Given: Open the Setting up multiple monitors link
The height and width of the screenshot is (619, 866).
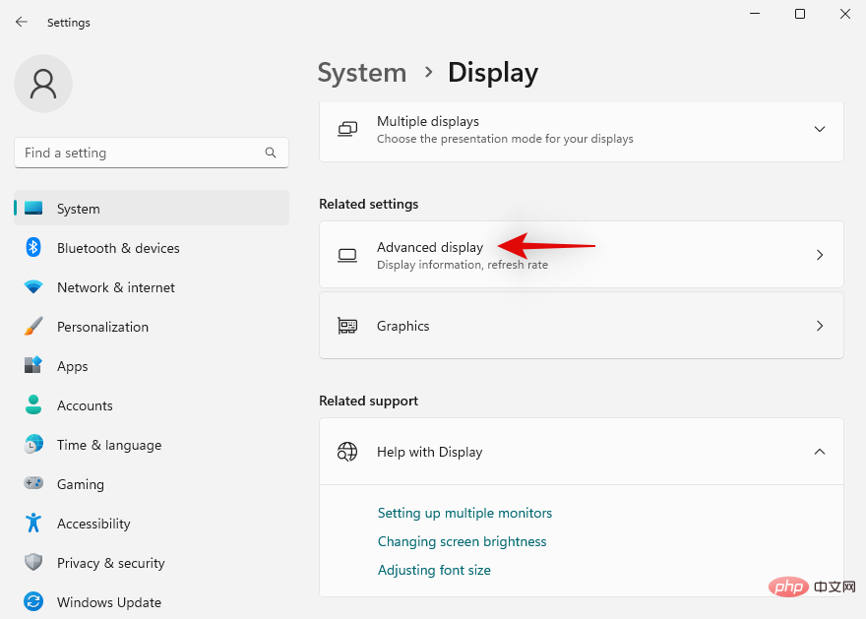Looking at the screenshot, I should (x=464, y=513).
